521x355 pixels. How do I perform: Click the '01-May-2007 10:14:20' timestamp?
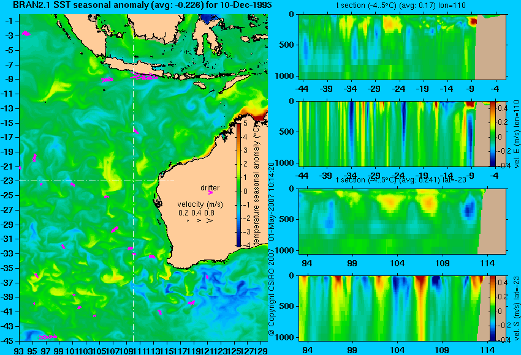click(x=272, y=202)
